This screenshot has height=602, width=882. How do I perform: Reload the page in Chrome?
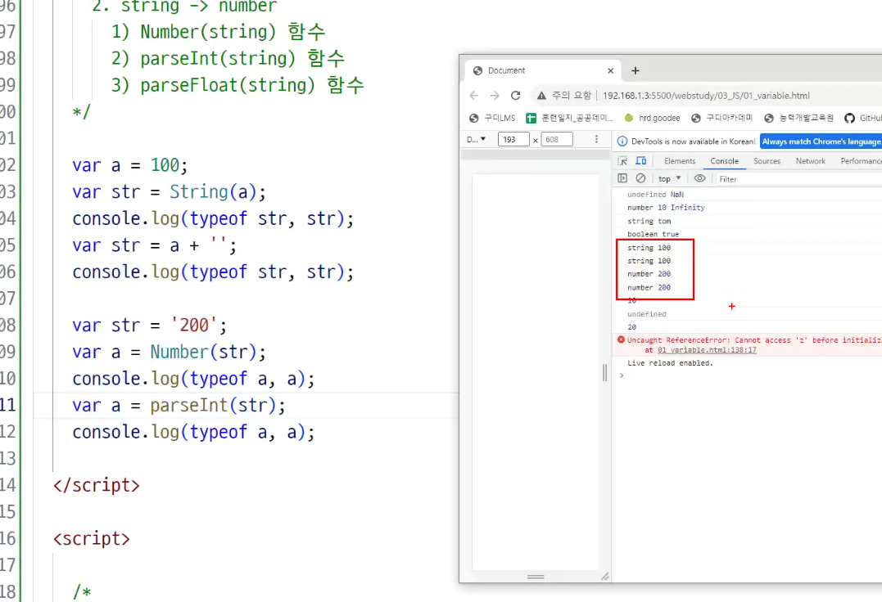pos(515,96)
